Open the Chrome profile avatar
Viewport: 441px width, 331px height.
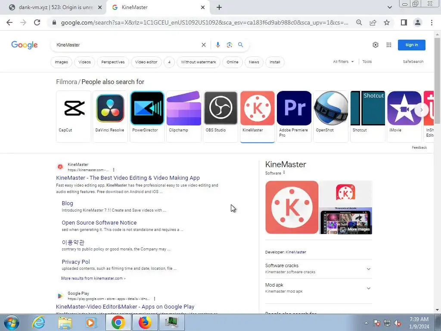click(418, 22)
